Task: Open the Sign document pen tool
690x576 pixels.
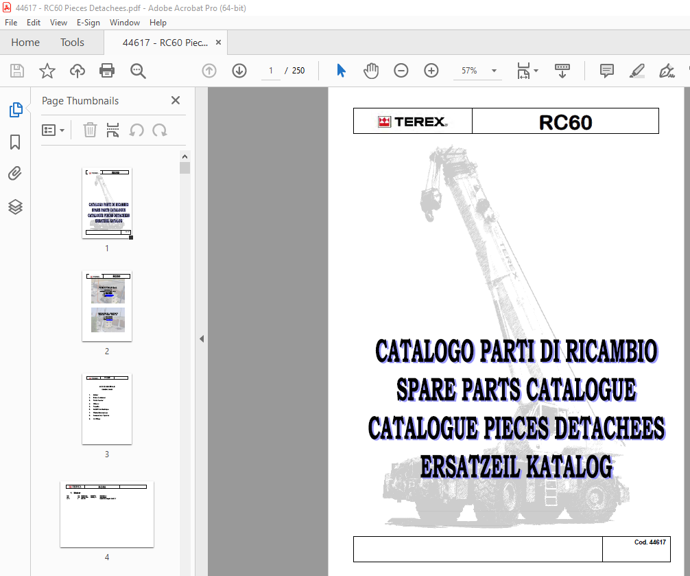Action: click(x=667, y=71)
